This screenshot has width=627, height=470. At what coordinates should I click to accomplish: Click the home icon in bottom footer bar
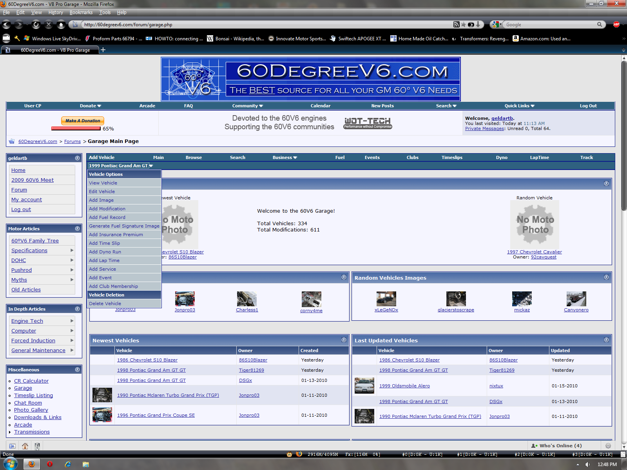point(25,446)
